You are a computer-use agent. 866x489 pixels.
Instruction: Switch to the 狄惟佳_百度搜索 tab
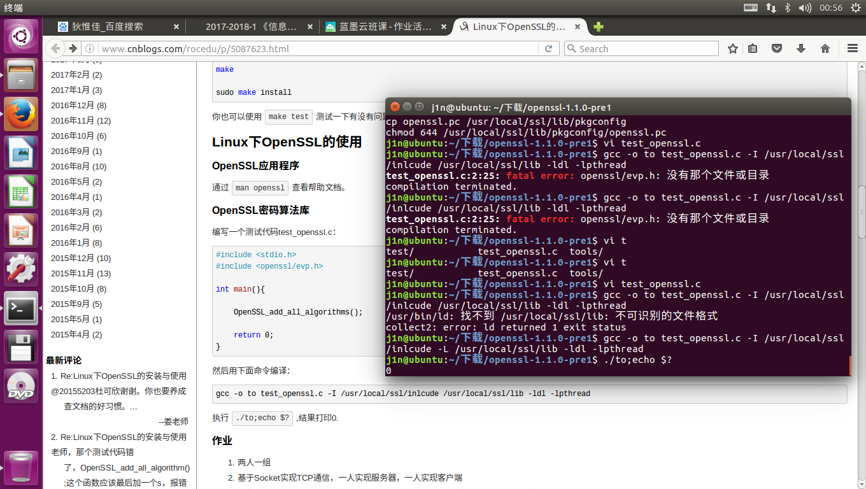pyautogui.click(x=118, y=27)
